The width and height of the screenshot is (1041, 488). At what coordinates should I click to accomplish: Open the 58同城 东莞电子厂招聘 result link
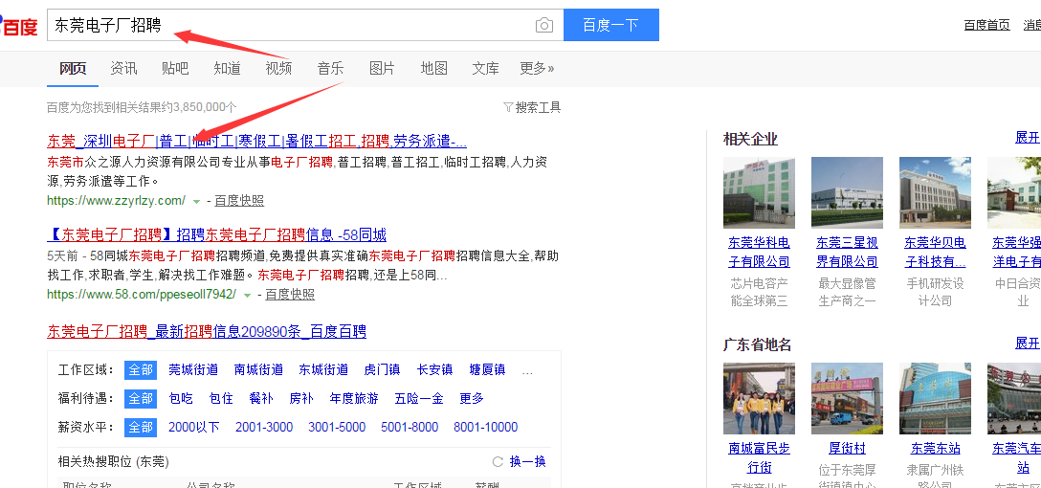coord(216,234)
